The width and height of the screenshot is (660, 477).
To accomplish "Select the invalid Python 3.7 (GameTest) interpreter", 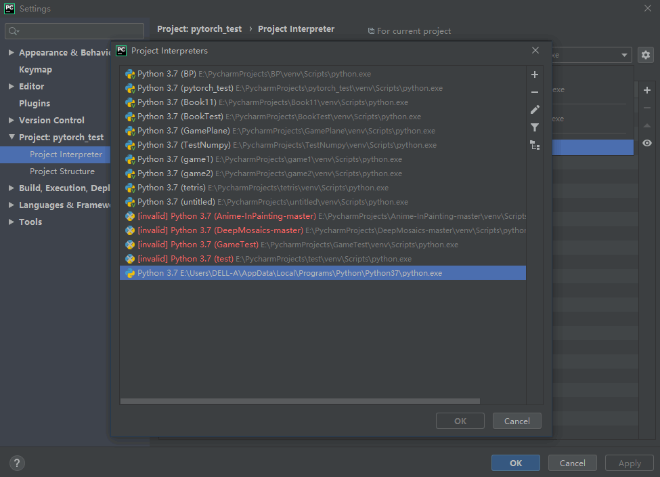I will 323,245.
